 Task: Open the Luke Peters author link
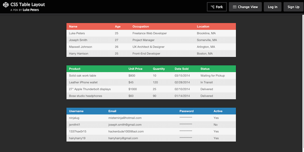tap(31, 10)
